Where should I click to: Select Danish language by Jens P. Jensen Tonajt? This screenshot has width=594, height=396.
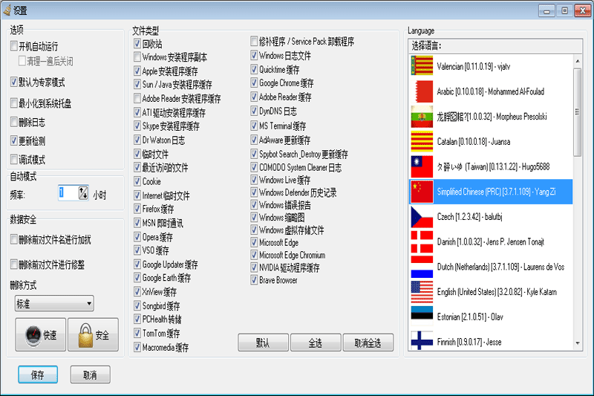click(492, 241)
